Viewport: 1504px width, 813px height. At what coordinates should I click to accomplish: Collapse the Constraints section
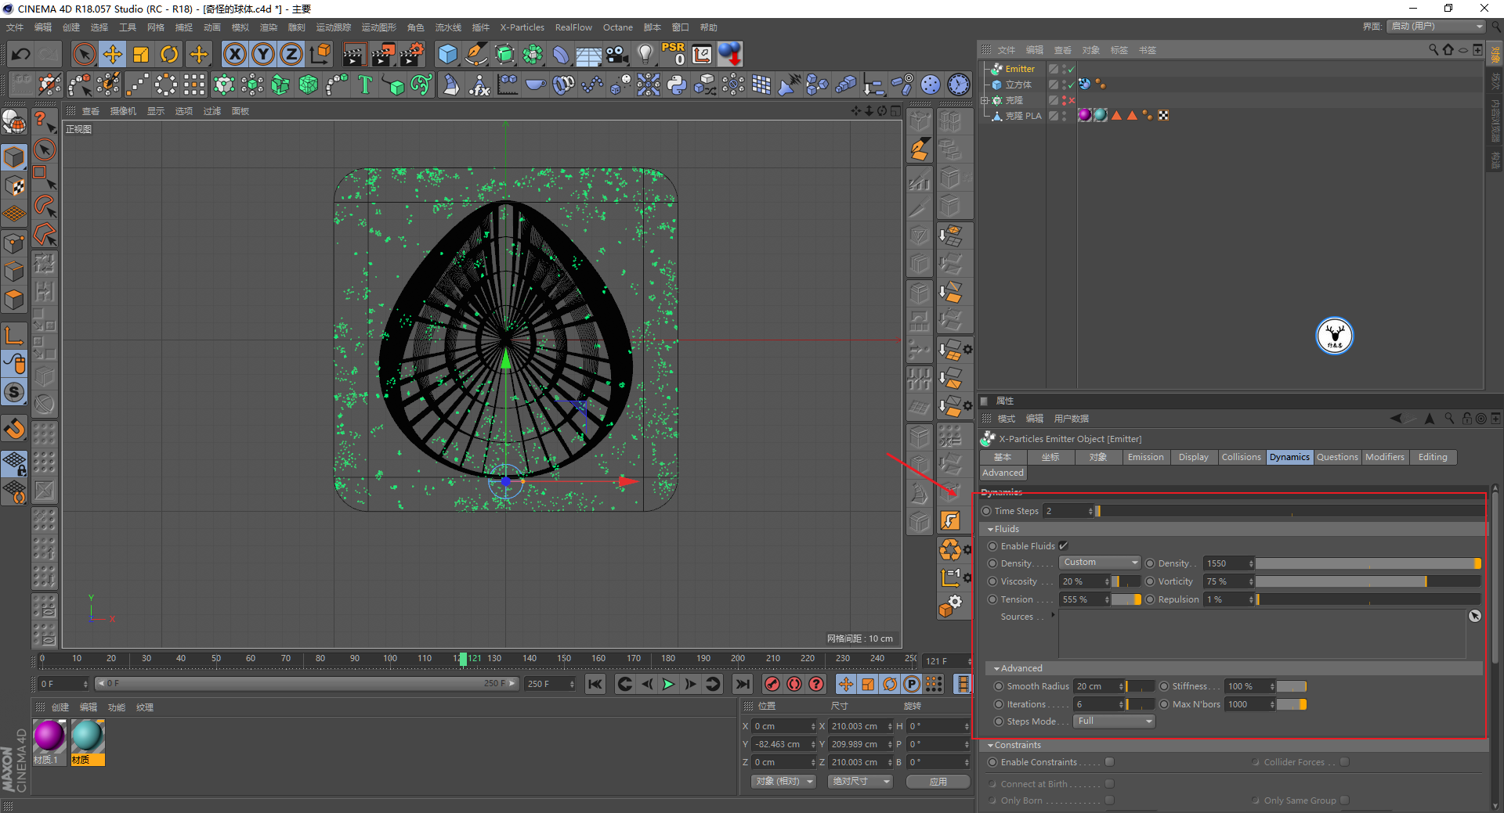coord(991,746)
